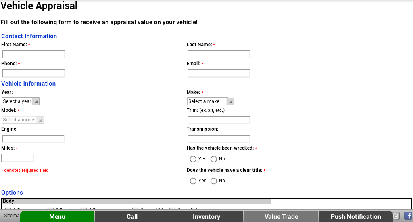Image resolution: width=413 pixels, height=222 pixels.
Task: Select No for vehicle been wrecked
Action: [x=214, y=159]
